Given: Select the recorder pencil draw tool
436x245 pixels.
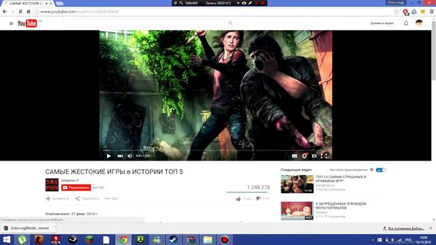Looking at the screenshot, I should tap(250, 3).
